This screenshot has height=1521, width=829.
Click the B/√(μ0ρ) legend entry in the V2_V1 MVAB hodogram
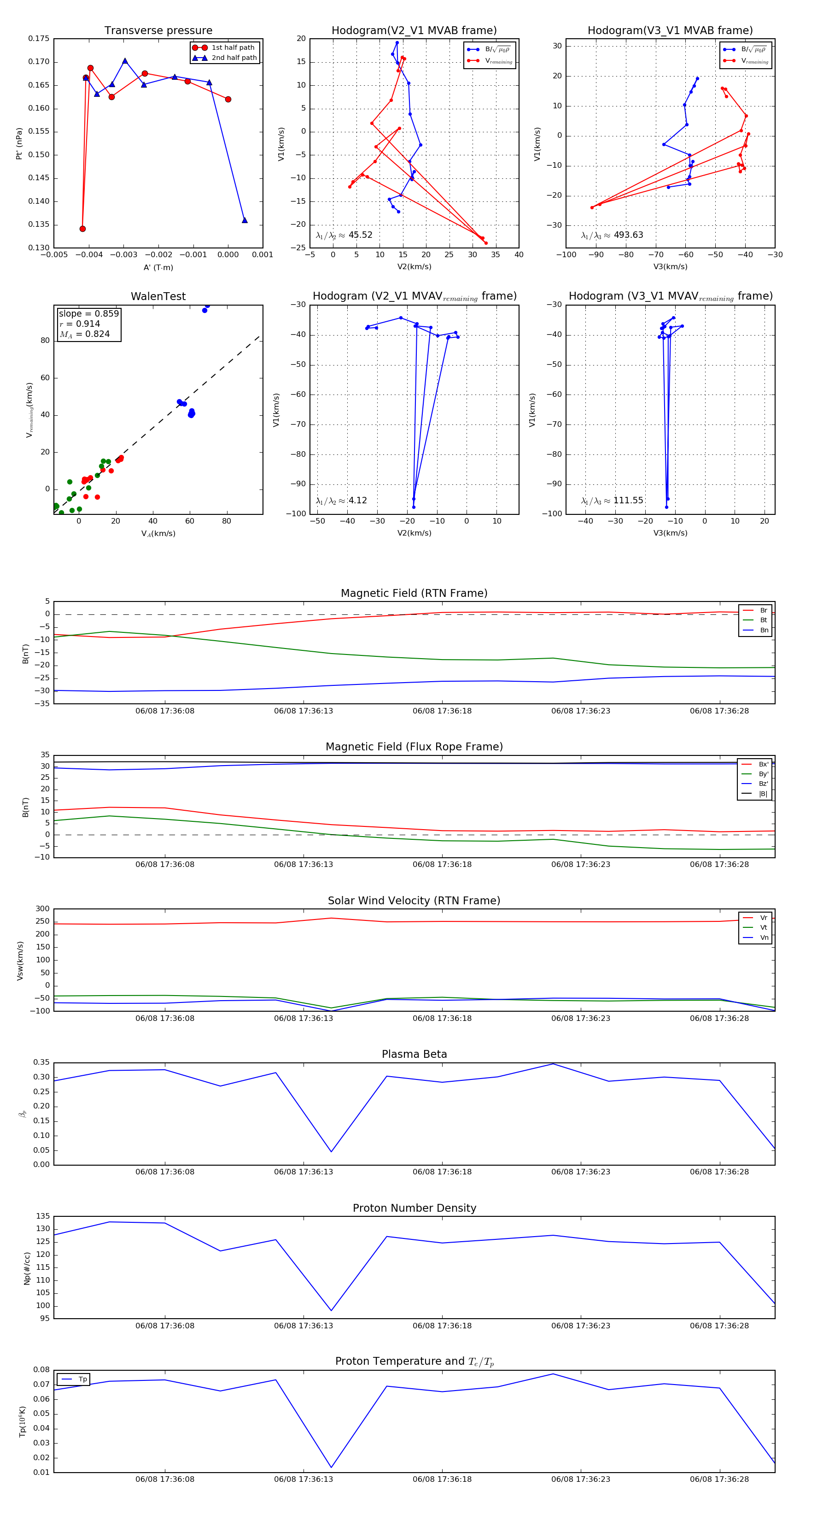click(489, 50)
